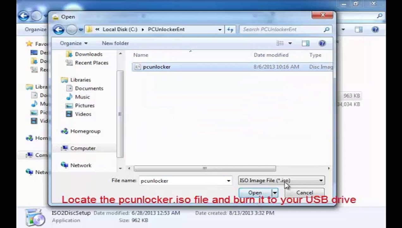Create a New folder
The width and height of the screenshot is (402, 228).
(115, 43)
